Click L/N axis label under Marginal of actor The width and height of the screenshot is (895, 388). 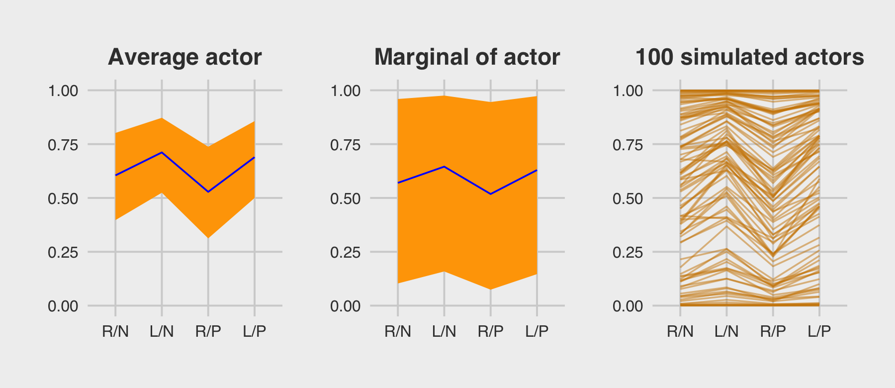[x=444, y=331]
